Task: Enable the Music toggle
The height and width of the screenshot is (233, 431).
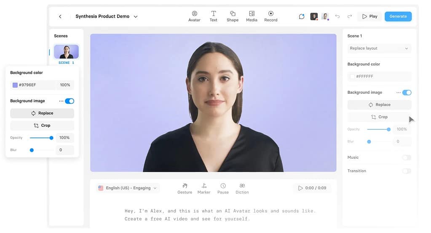Action: pyautogui.click(x=406, y=157)
